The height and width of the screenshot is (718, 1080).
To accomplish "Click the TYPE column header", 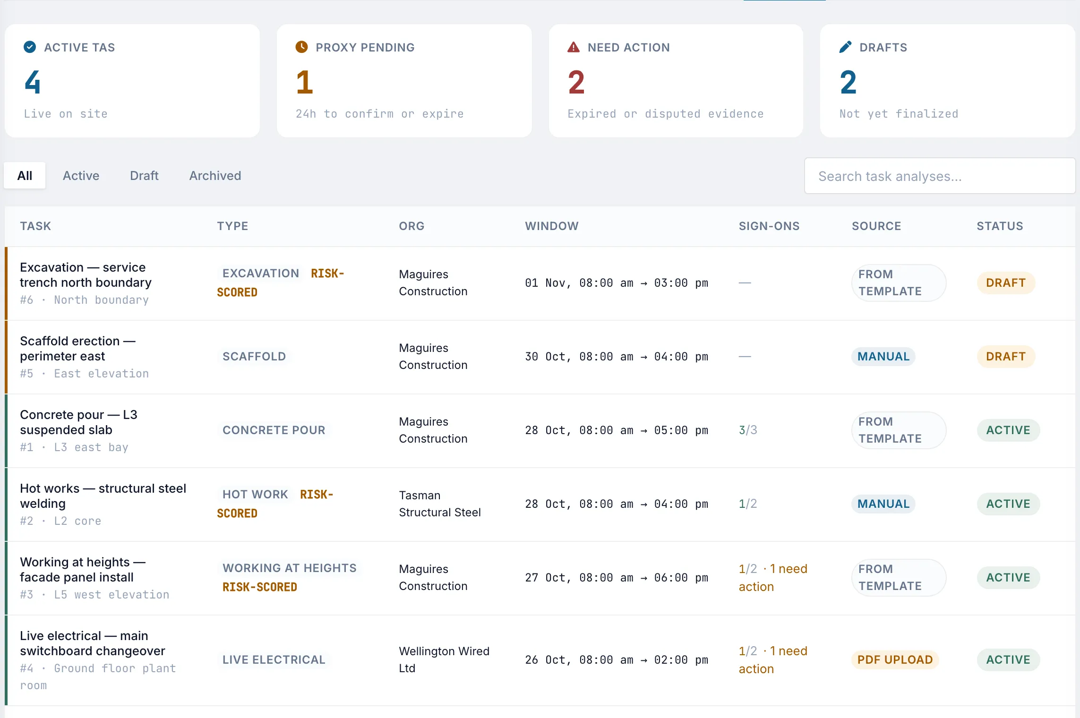I will (233, 226).
